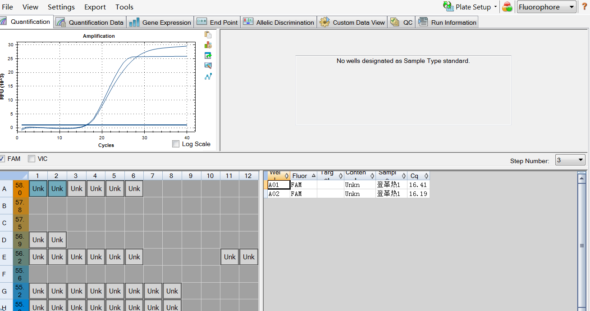Open help via orange question mark
Screen dimensions: 590x311
584,7
